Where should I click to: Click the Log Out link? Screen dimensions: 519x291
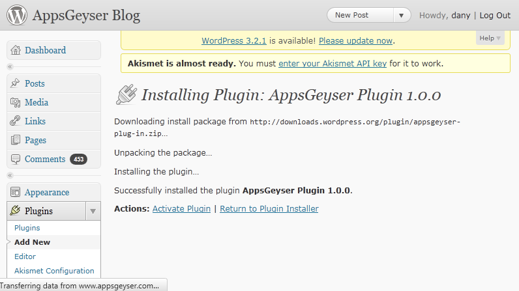495,15
